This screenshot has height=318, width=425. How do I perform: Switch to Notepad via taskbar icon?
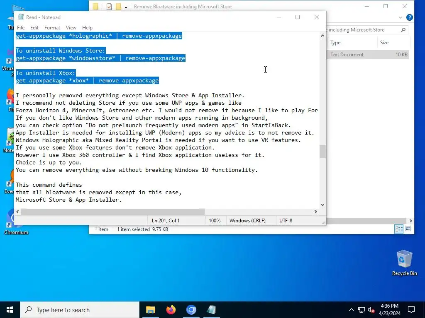(x=211, y=310)
